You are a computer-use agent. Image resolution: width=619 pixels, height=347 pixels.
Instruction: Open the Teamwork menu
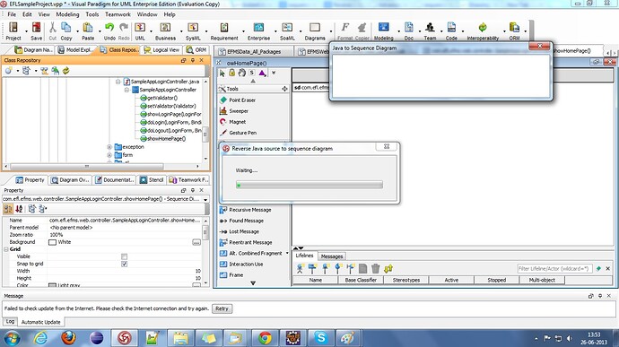point(118,14)
